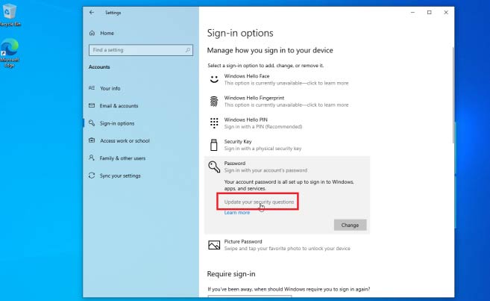Click the Require sign-in heading
The image size is (490, 301).
(x=231, y=274)
